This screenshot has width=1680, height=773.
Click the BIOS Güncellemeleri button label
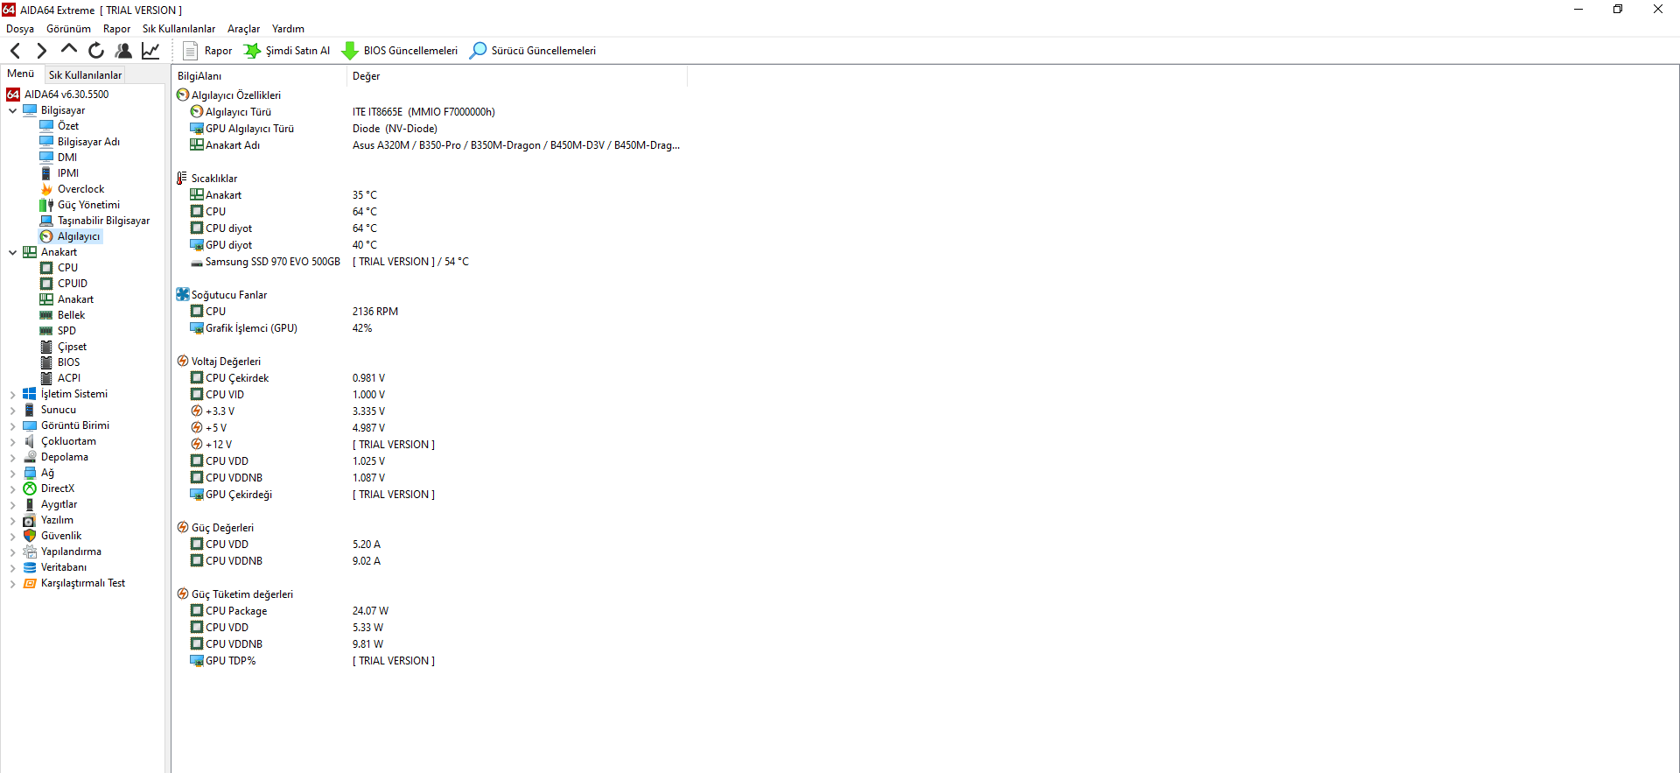pyautogui.click(x=410, y=51)
